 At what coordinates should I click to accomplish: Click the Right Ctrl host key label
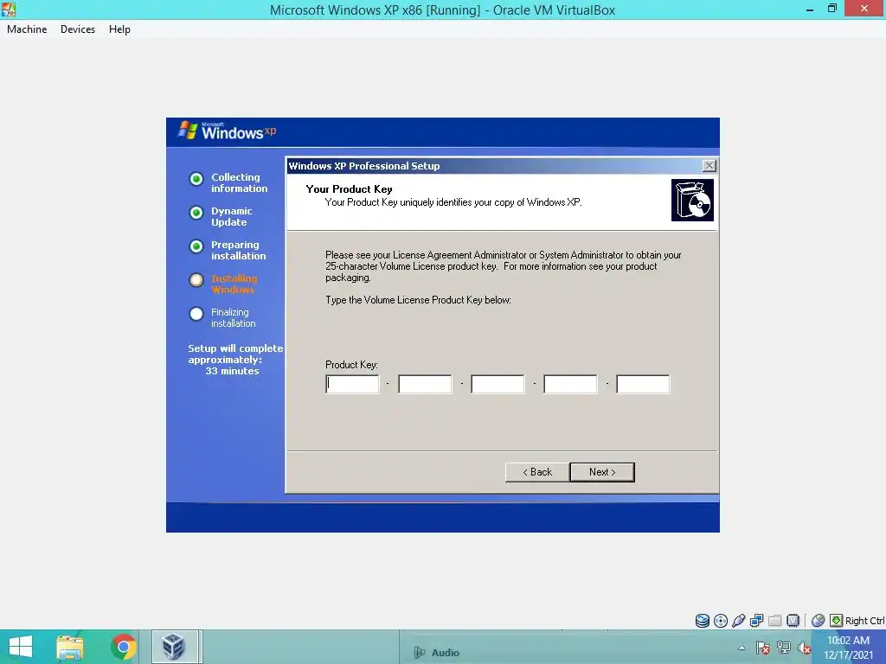pyautogui.click(x=864, y=621)
